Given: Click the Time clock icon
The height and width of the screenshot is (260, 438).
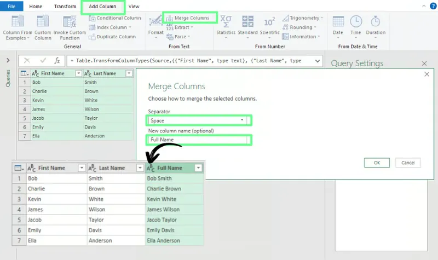Looking at the screenshot, I should pyautogui.click(x=356, y=22).
